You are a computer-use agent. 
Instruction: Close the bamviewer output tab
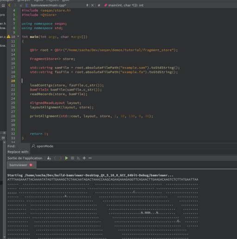[31, 165]
